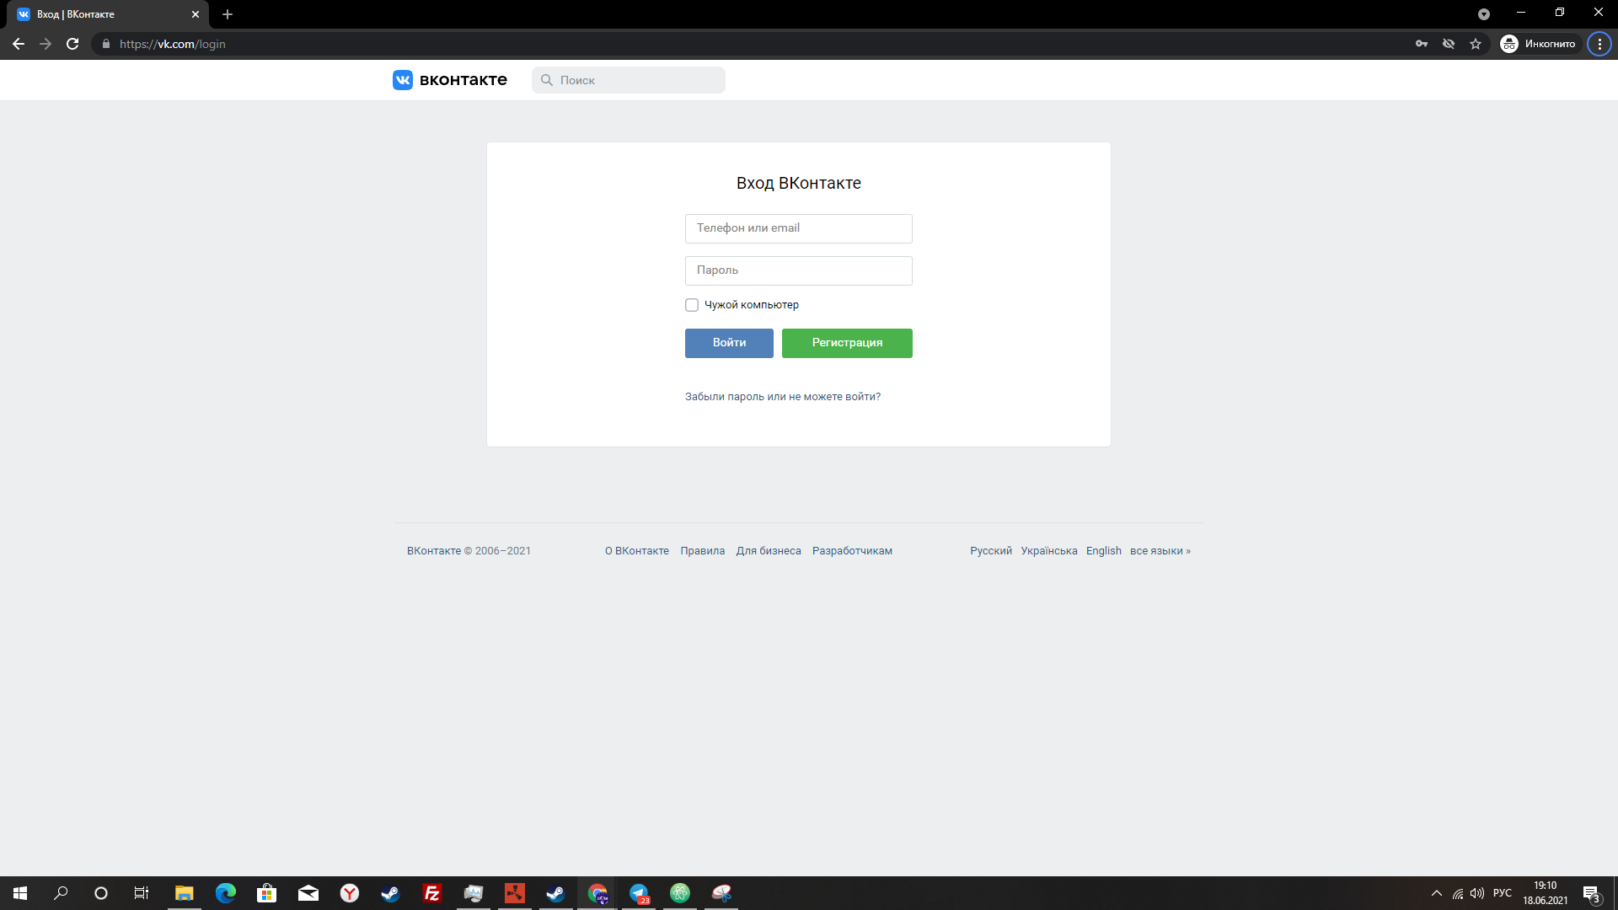This screenshot has width=1618, height=910.
Task: Click the Поиск search field
Action: click(629, 80)
